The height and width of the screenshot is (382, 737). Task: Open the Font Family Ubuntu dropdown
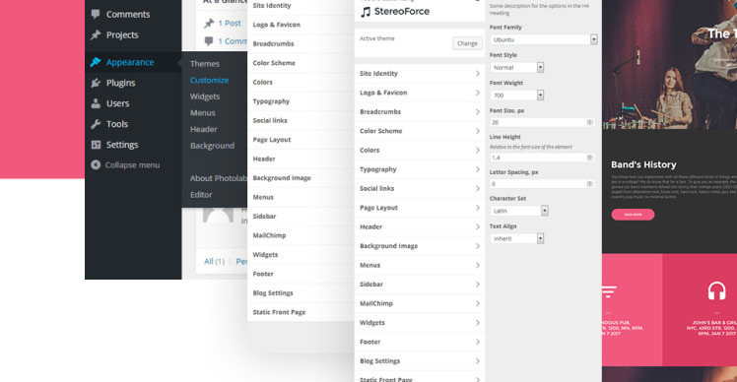(x=543, y=39)
